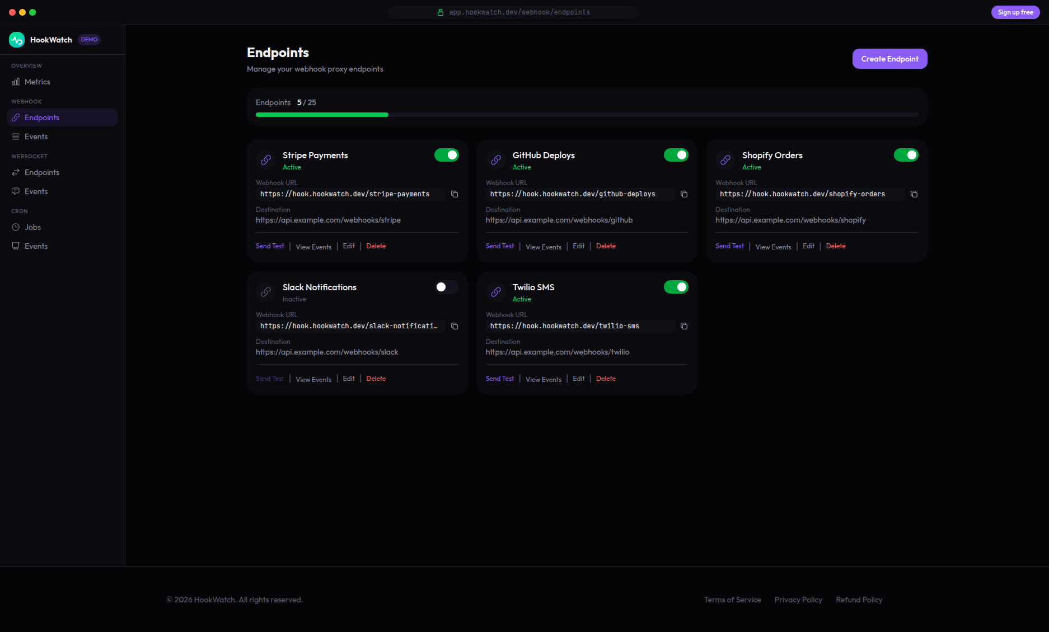Screen dimensions: 1049x632
Task: Click the HookWatch logo icon
Action: point(16,39)
